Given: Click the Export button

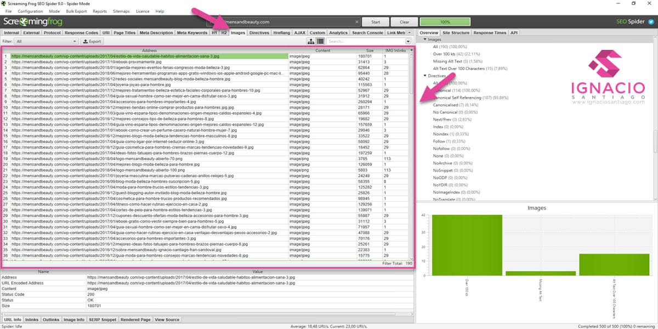Looking at the screenshot, I should 92,41.
